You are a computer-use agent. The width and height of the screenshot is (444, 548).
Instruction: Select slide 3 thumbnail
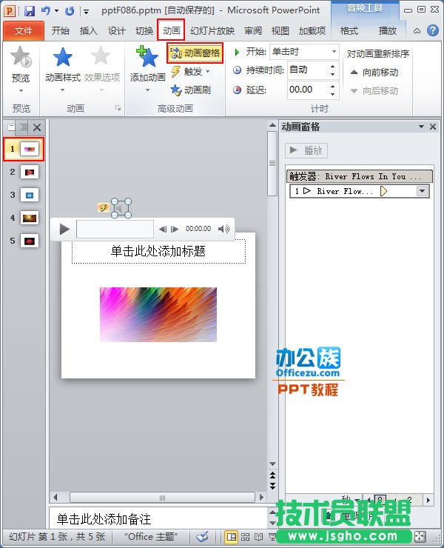(x=30, y=195)
